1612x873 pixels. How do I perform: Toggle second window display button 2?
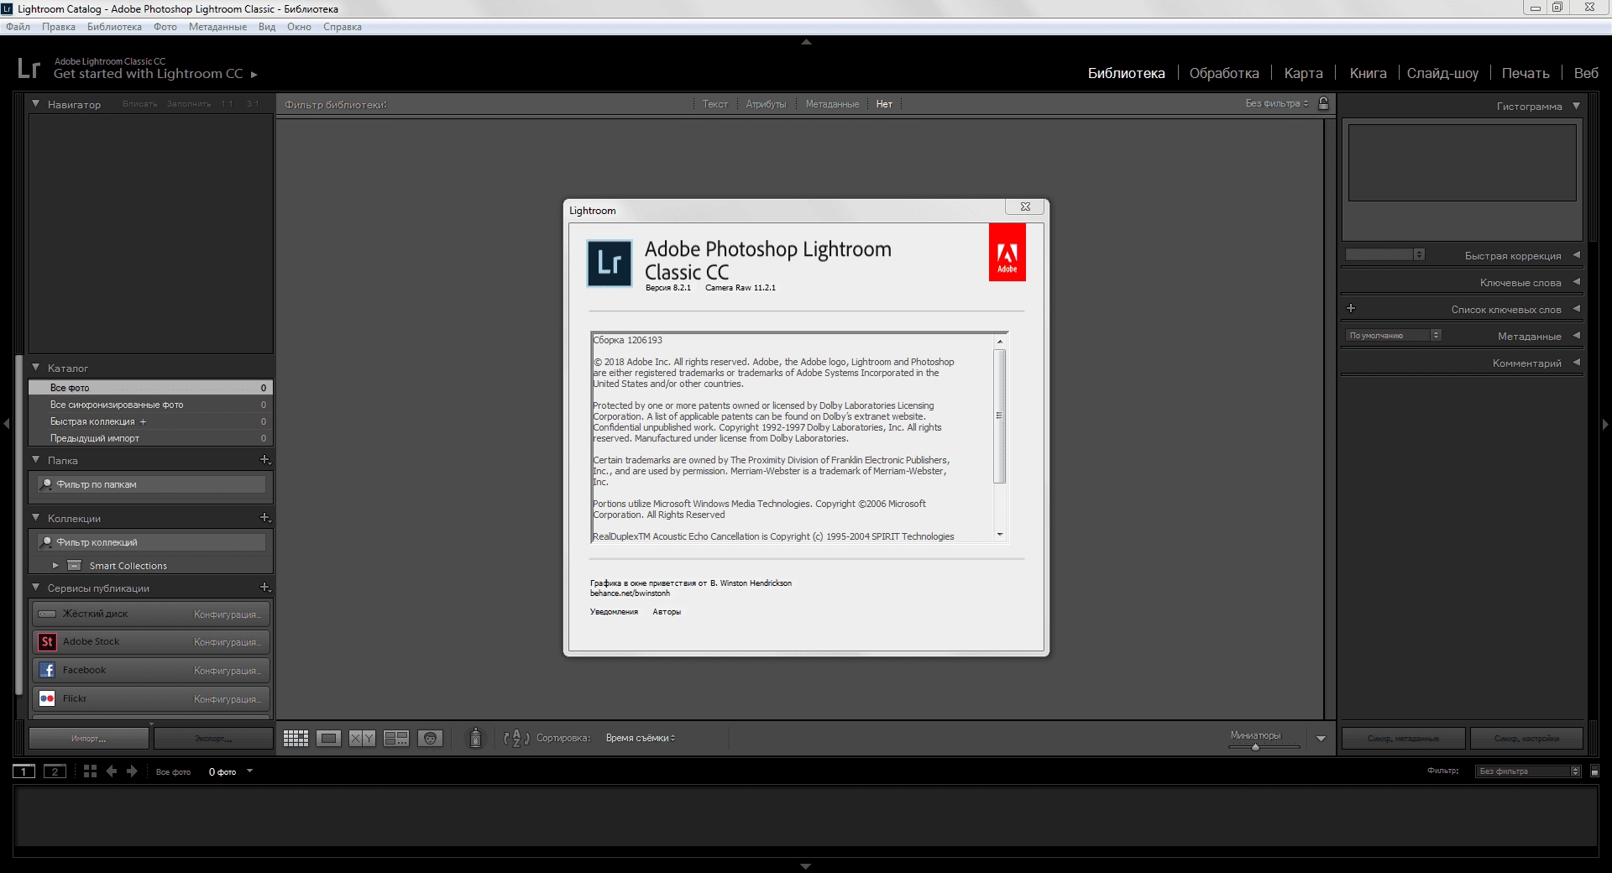click(55, 771)
